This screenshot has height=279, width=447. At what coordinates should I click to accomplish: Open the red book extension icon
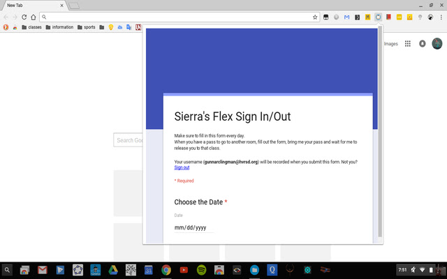click(x=388, y=17)
